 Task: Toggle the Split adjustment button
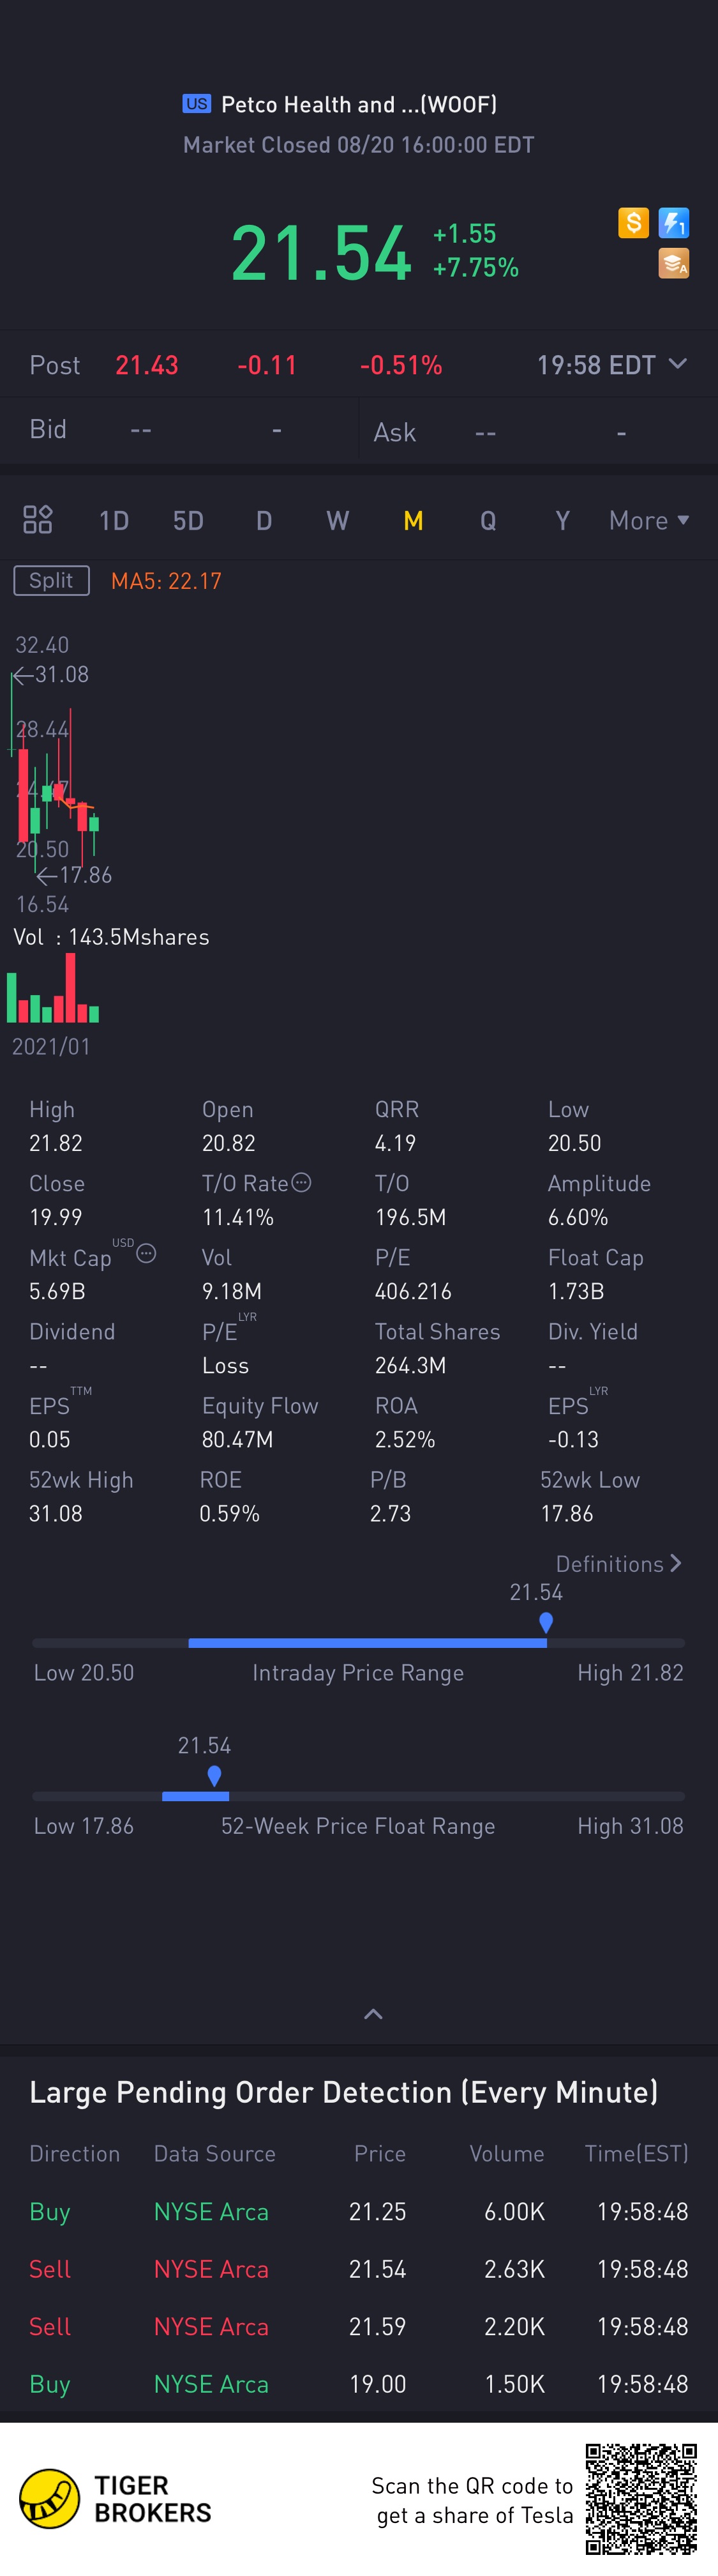click(x=52, y=581)
